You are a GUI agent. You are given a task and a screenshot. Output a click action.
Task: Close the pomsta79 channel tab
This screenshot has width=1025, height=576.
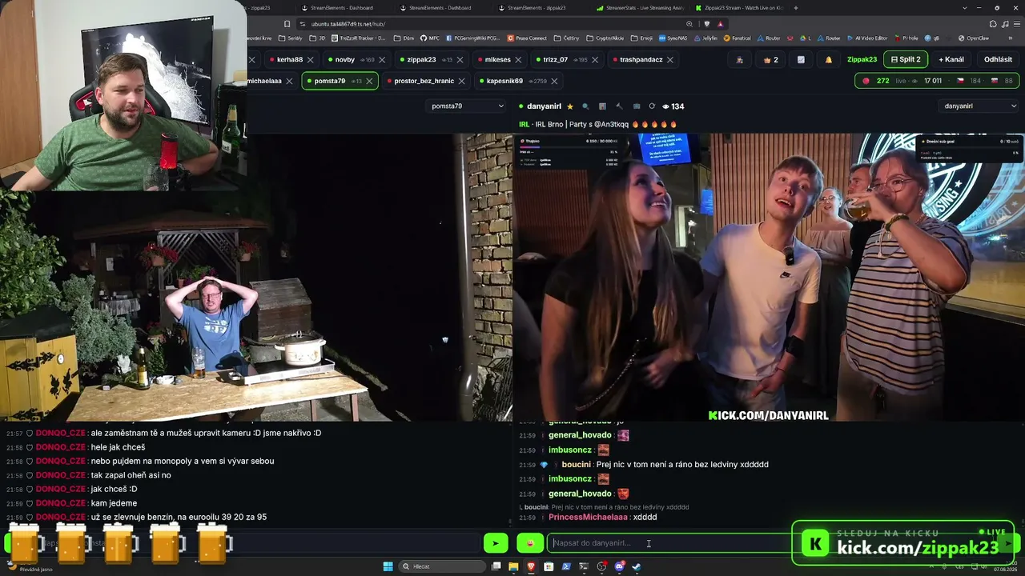[x=369, y=81]
